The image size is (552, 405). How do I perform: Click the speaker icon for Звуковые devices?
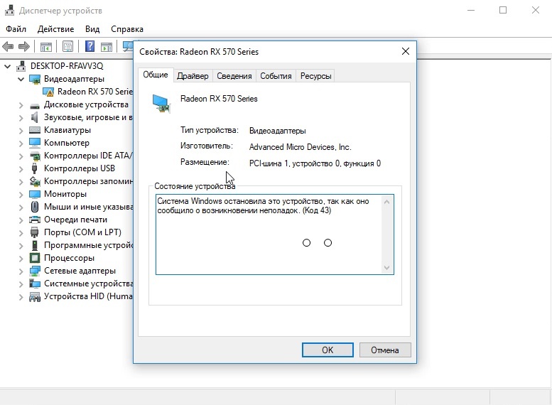[35, 117]
